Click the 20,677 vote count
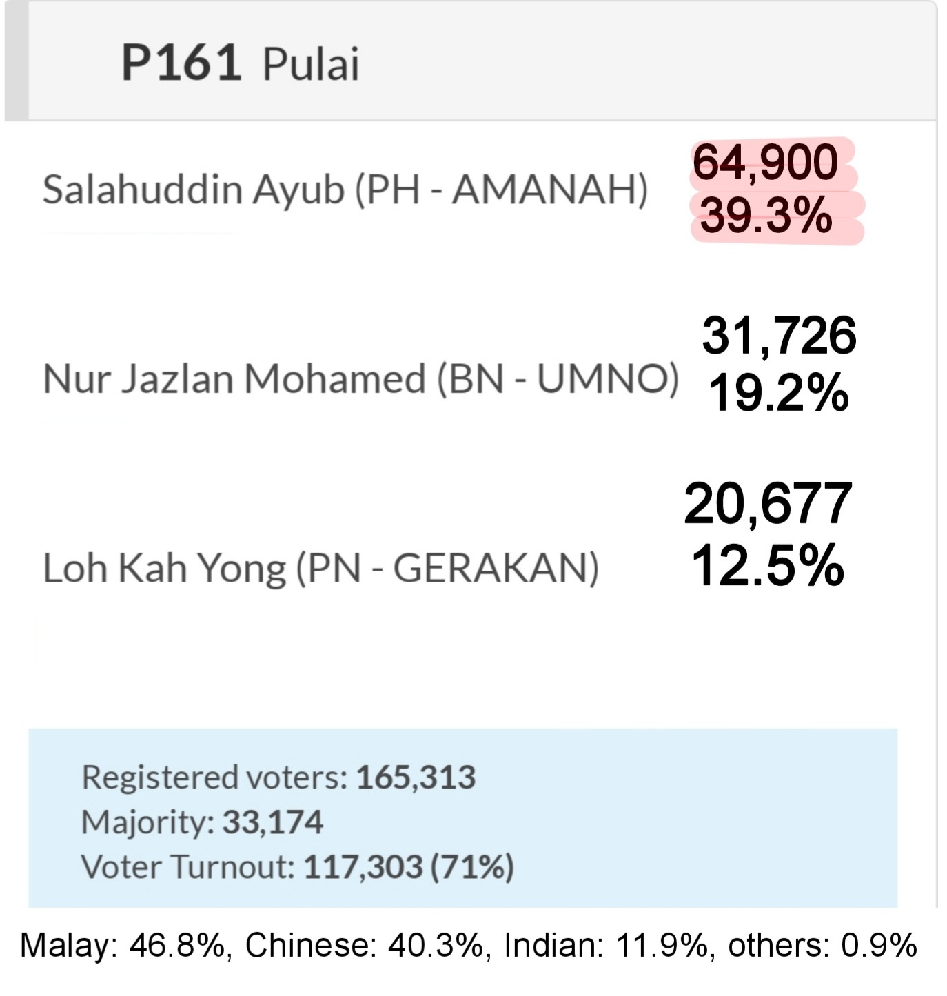Viewport: 947px width, 996px height. coord(768,504)
